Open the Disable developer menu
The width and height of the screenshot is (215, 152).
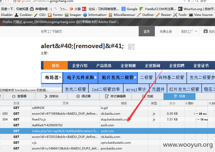7,15
